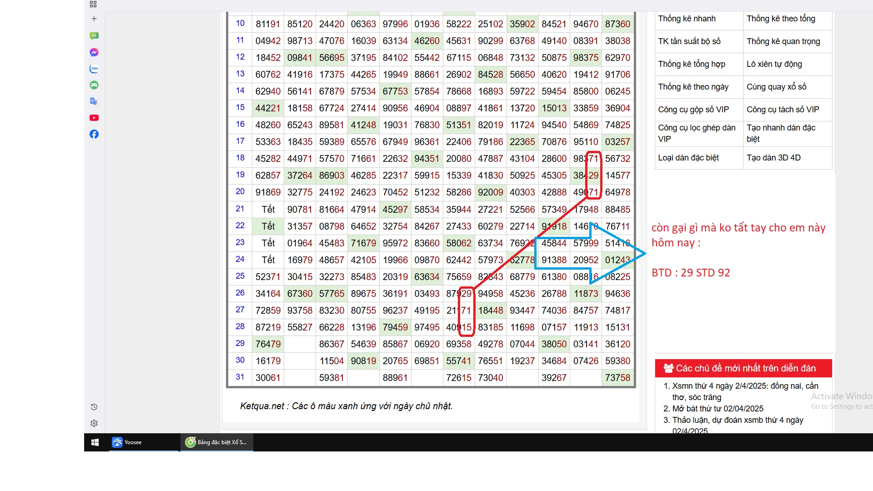Open Messenger from the sidebar
Screen dimensions: 873x491
pyautogui.click(x=94, y=52)
